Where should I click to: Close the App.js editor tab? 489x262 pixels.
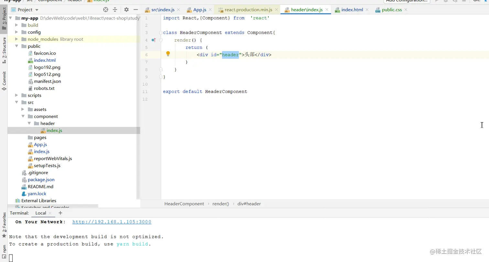tap(210, 10)
